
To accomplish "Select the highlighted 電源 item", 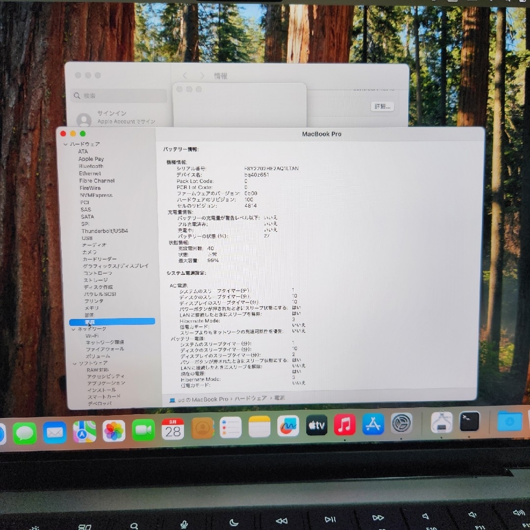I will pyautogui.click(x=112, y=322).
